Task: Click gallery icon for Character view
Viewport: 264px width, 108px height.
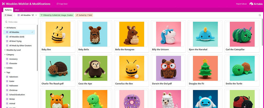Action: 7,63
